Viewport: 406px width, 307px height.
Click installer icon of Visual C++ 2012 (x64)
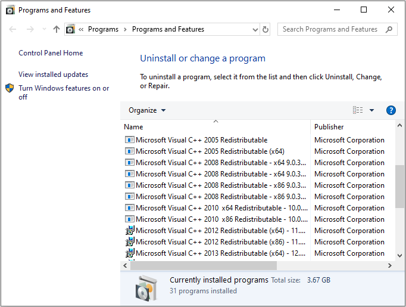(x=129, y=230)
